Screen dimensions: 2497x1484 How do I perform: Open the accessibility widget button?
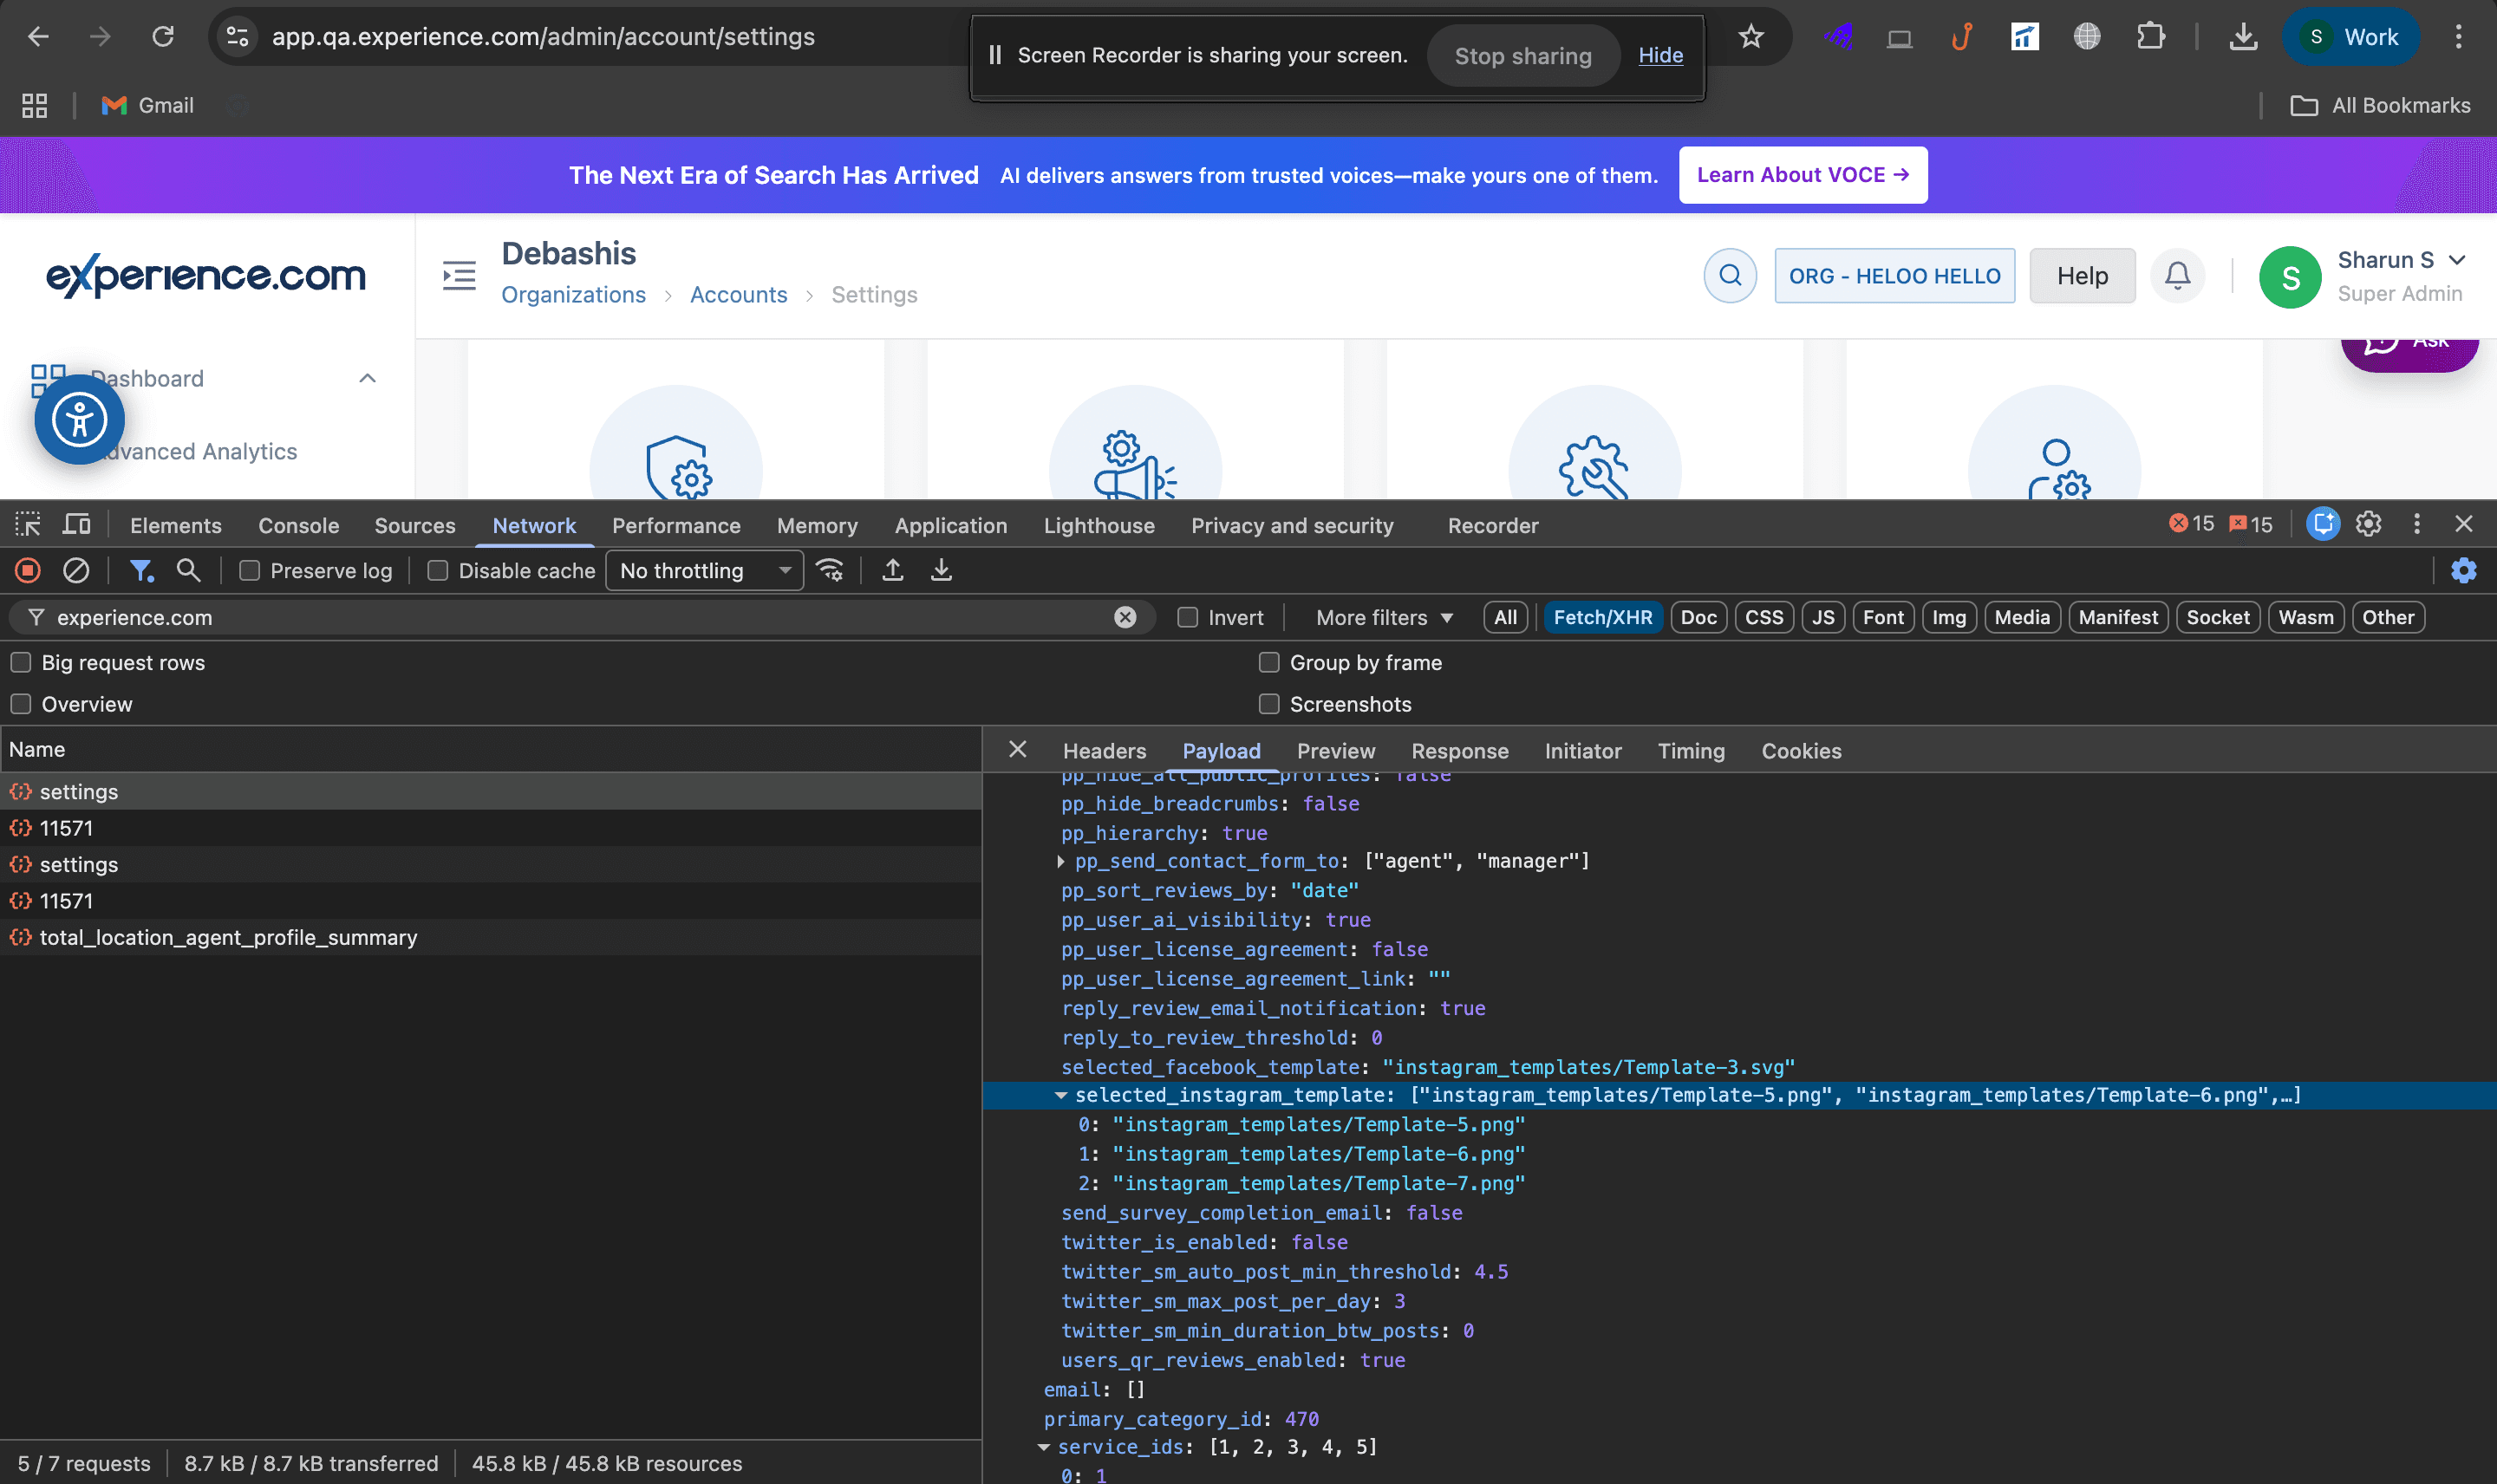(x=80, y=419)
